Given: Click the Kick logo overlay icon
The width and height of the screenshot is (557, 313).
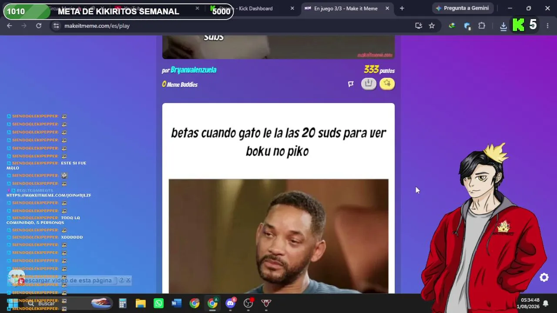Looking at the screenshot, I should click(518, 25).
